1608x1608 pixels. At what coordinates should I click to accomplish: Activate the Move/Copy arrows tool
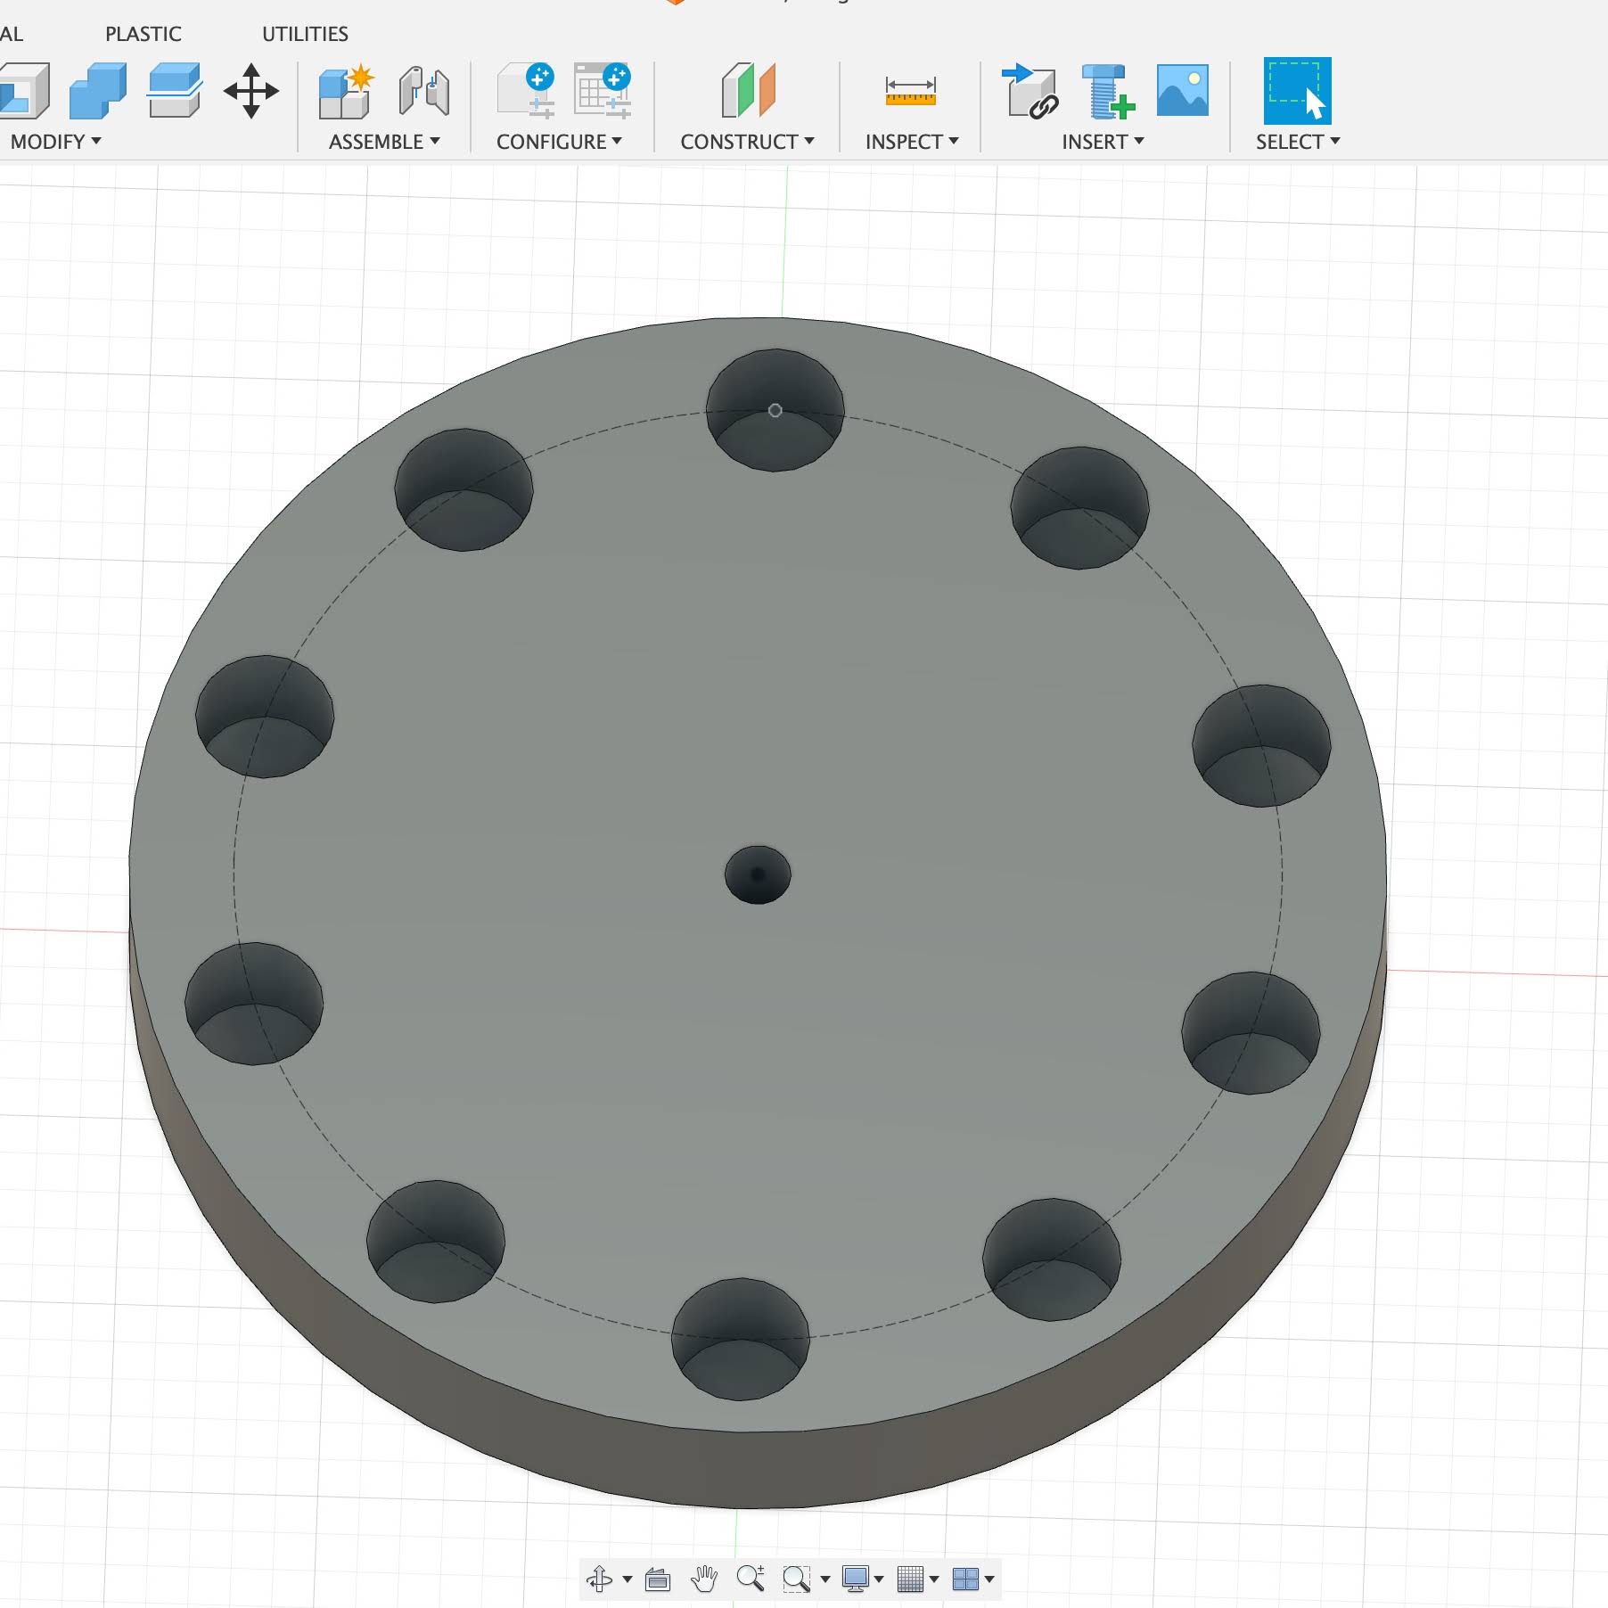tap(251, 91)
